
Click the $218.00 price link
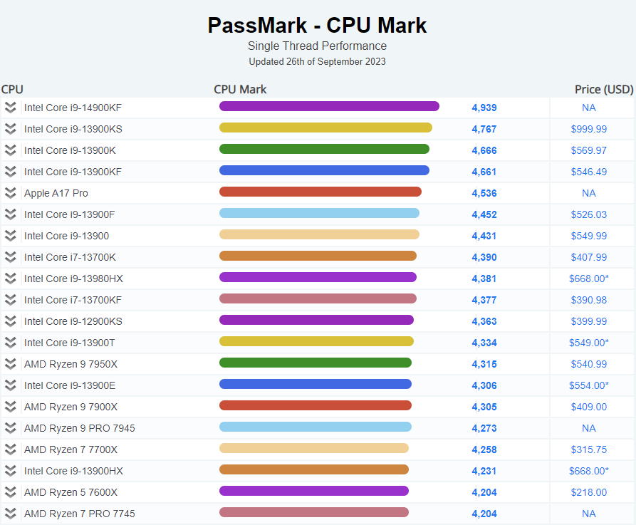point(588,492)
